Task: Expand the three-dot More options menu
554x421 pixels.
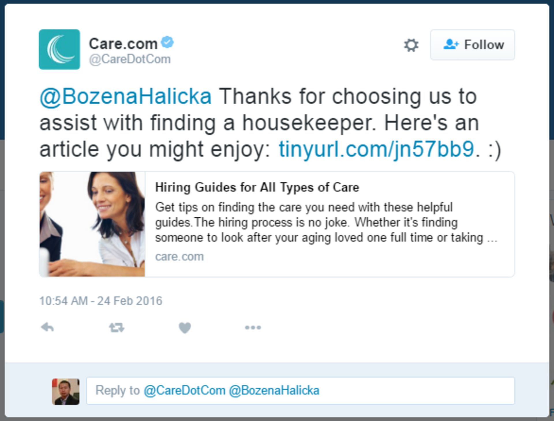Action: tap(253, 328)
